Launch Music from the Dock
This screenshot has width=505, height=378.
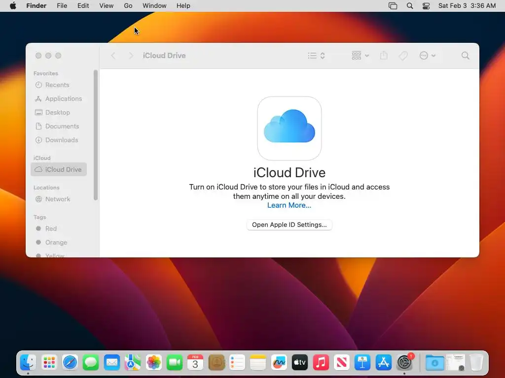[x=321, y=363]
